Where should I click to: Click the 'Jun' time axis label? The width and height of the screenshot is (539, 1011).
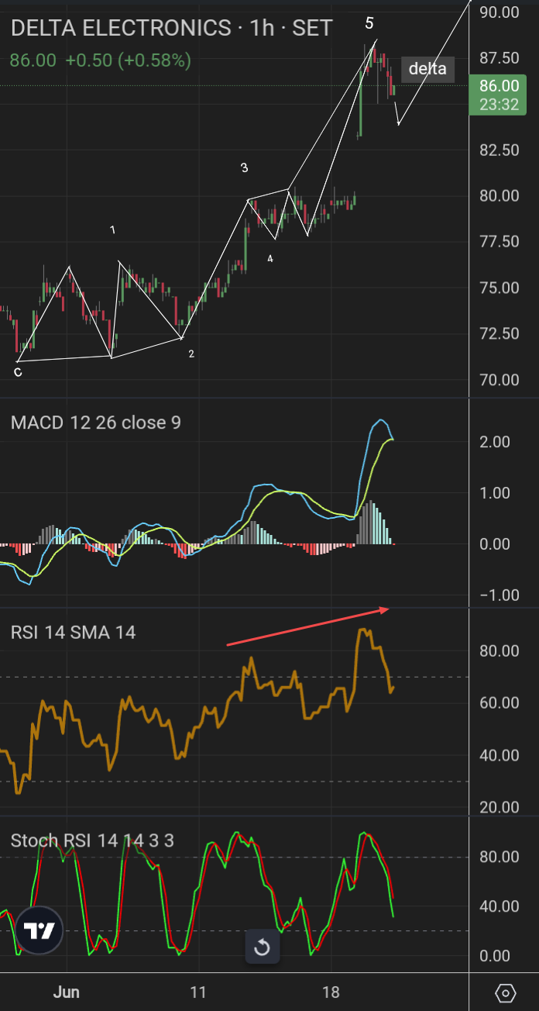point(66,992)
